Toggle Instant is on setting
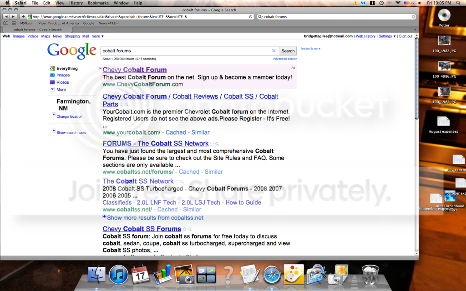The image size is (466, 291). click(x=310, y=48)
